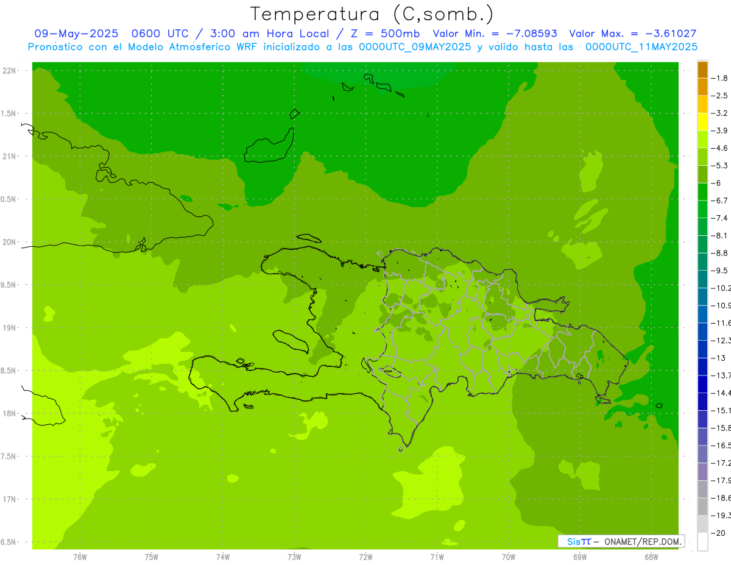Click the "-6" colorbar label
Viewport: 731px width, 565px height.
click(x=718, y=183)
